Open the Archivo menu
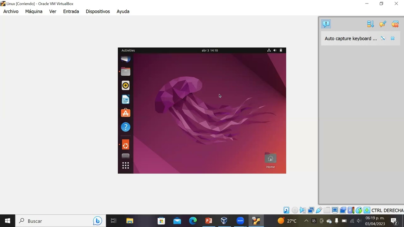 [11, 11]
